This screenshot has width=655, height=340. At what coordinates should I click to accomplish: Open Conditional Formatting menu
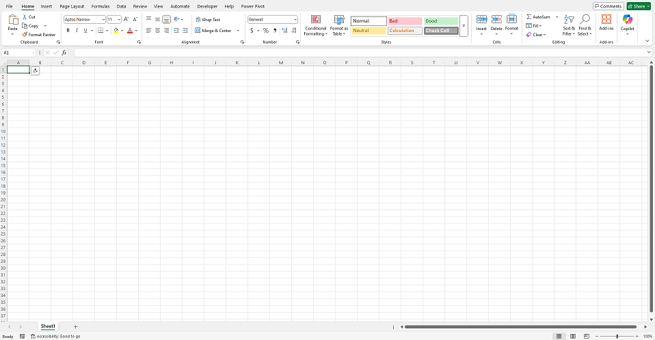(315, 25)
